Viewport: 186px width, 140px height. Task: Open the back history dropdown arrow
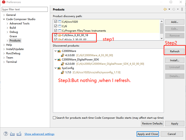(x=169, y=9)
